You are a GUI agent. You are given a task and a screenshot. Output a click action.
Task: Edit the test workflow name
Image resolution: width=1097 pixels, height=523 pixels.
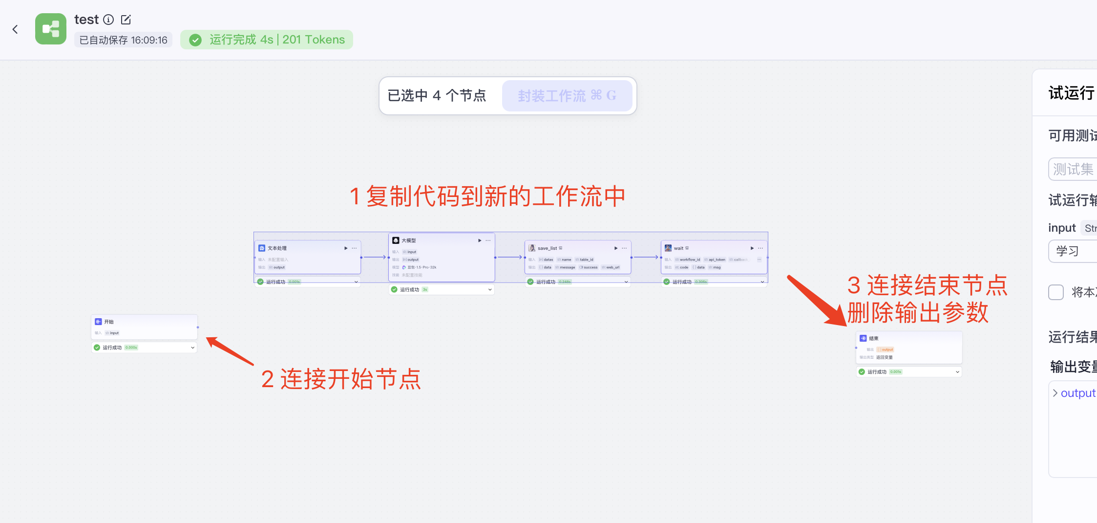click(126, 20)
